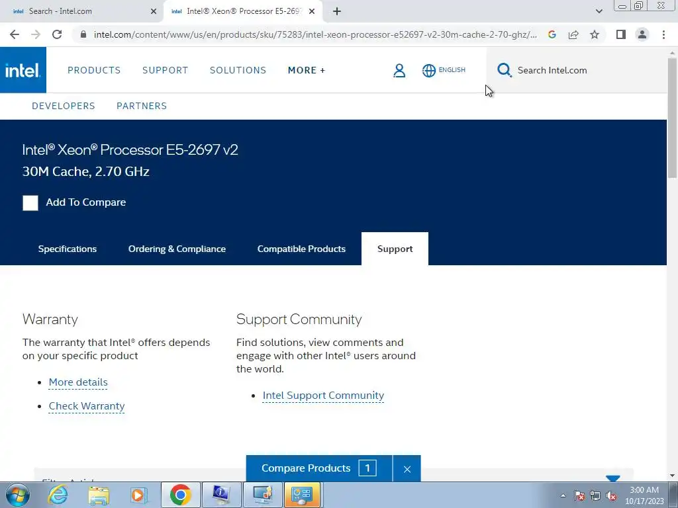Click the muted volume tray icon
Image resolution: width=678 pixels, height=508 pixels.
(611, 495)
